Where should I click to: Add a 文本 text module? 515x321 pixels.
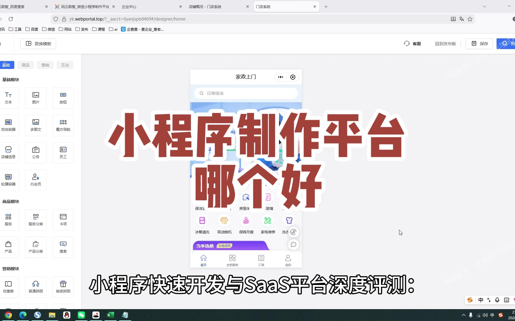tap(8, 98)
